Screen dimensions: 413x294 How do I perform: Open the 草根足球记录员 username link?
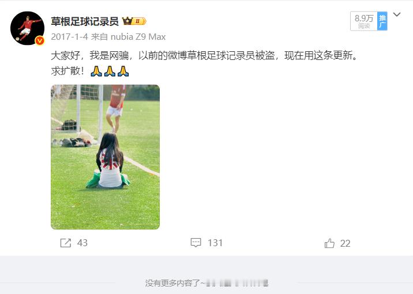pyautogui.click(x=85, y=21)
